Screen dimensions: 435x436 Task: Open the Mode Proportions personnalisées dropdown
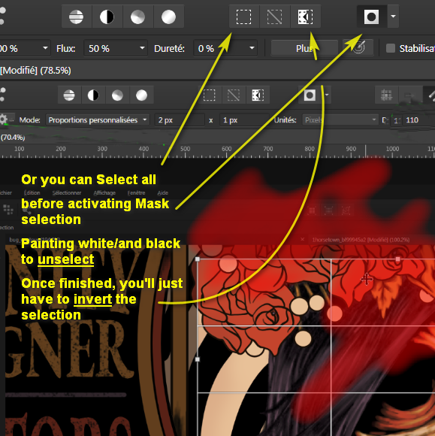point(98,120)
